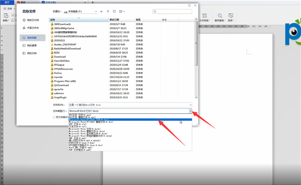Click the back arrow in the save dialog
The image size is (301, 185).
pos(102,12)
